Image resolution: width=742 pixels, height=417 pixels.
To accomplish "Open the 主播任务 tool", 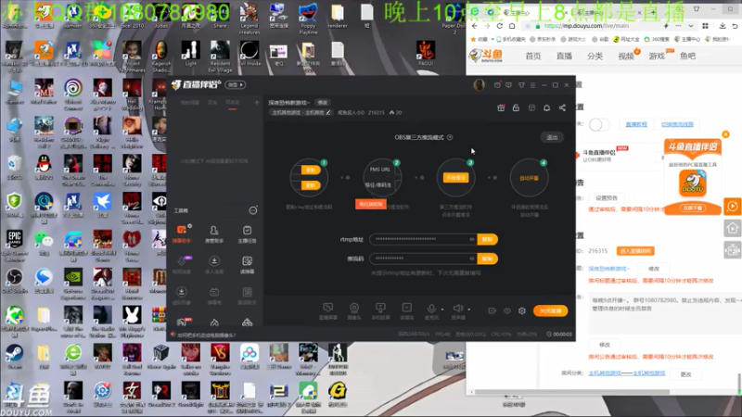I will point(247,234).
